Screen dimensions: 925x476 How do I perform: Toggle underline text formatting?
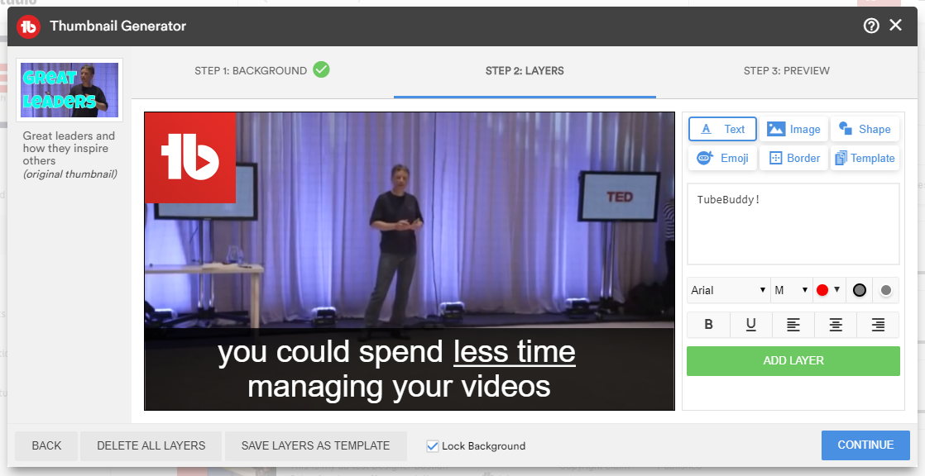click(751, 325)
